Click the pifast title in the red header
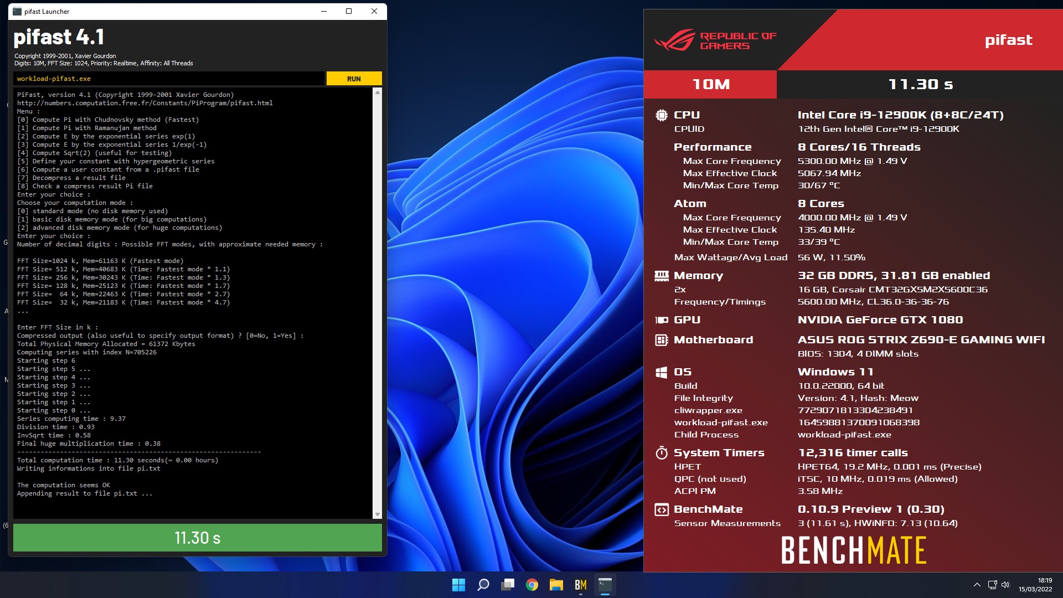The height and width of the screenshot is (598, 1063). 1008,40
